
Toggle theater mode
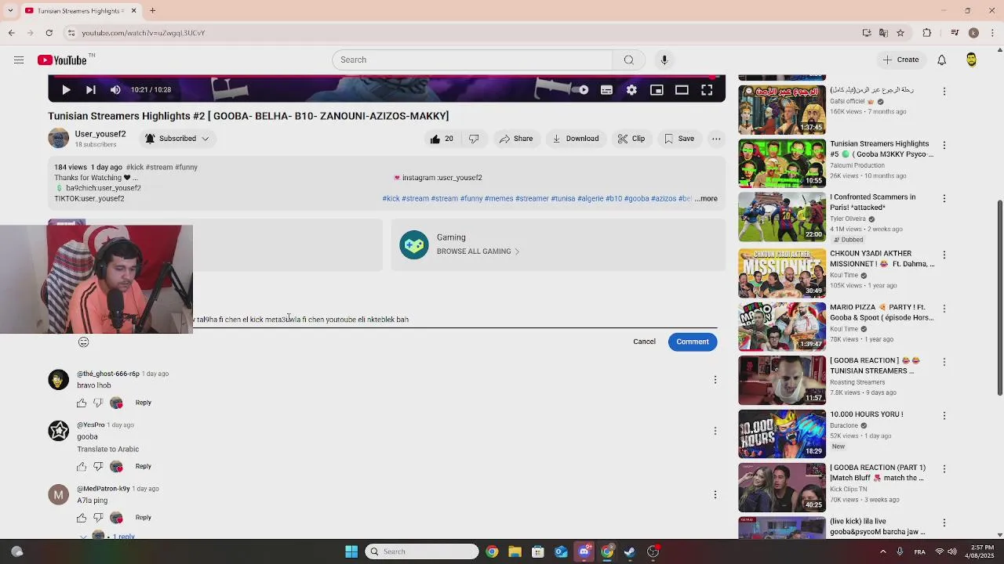[x=682, y=90]
